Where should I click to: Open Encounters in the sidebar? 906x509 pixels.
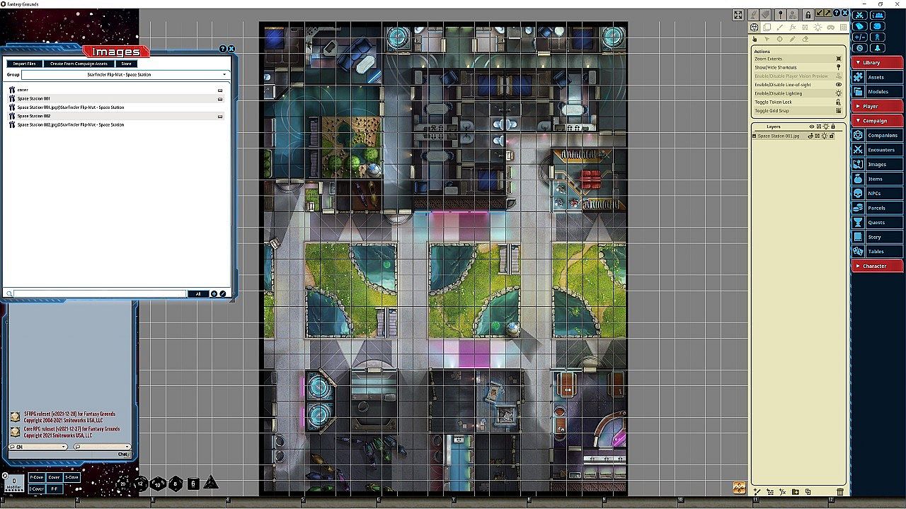coord(877,150)
